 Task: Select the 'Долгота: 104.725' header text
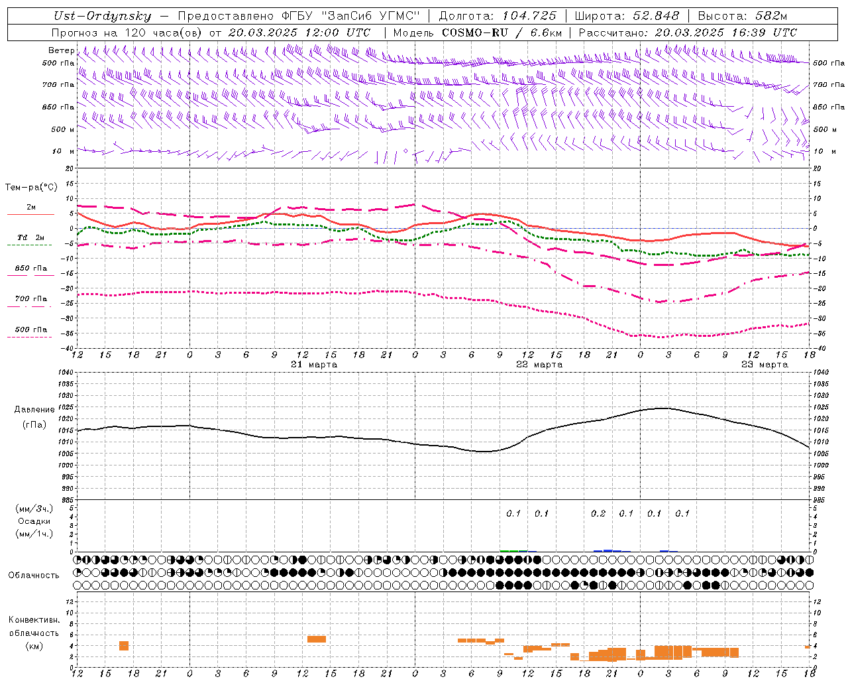coord(498,17)
